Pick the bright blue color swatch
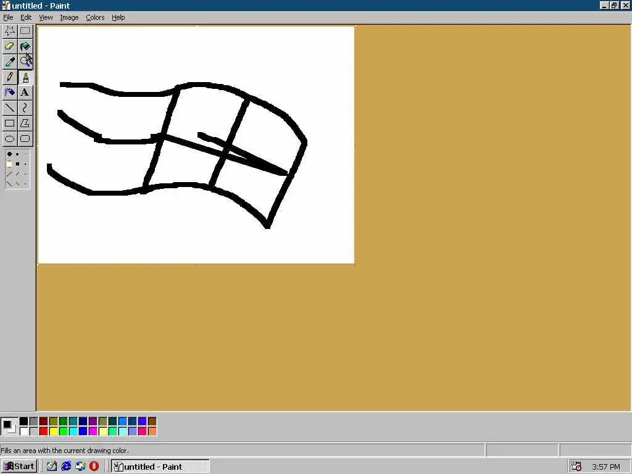Viewport: 632px width, 474px height. coord(83,431)
